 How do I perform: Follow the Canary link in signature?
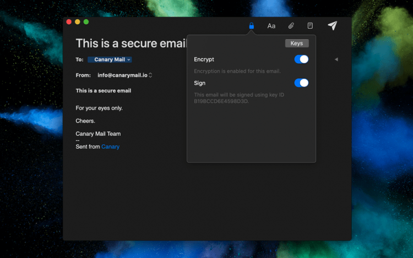110,147
